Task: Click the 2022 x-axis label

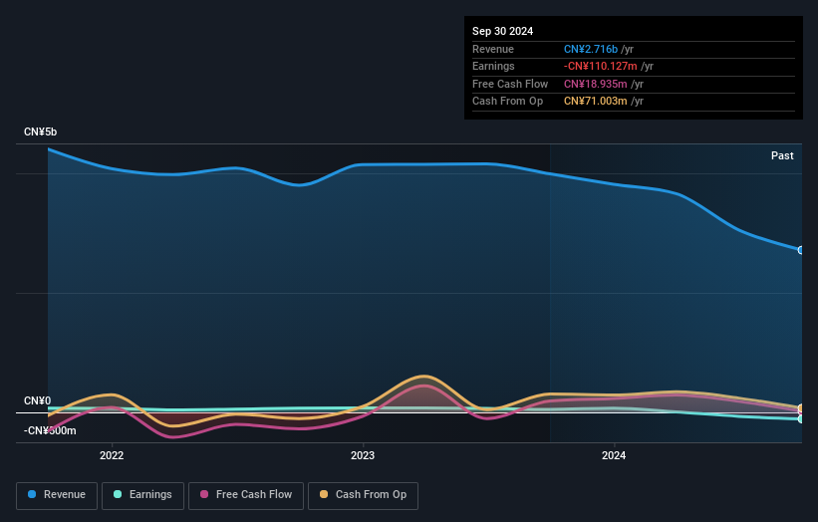Action: 112,456
